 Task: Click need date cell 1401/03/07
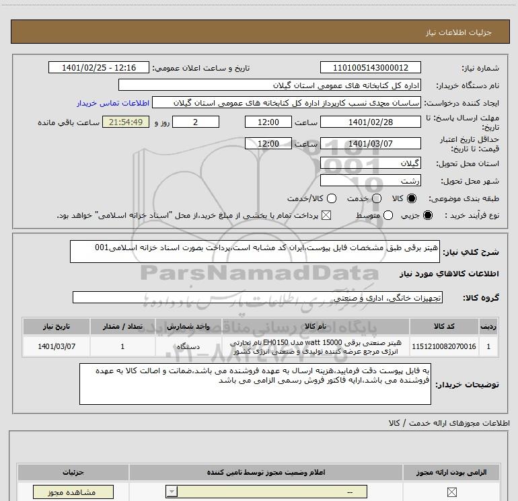[57, 346]
